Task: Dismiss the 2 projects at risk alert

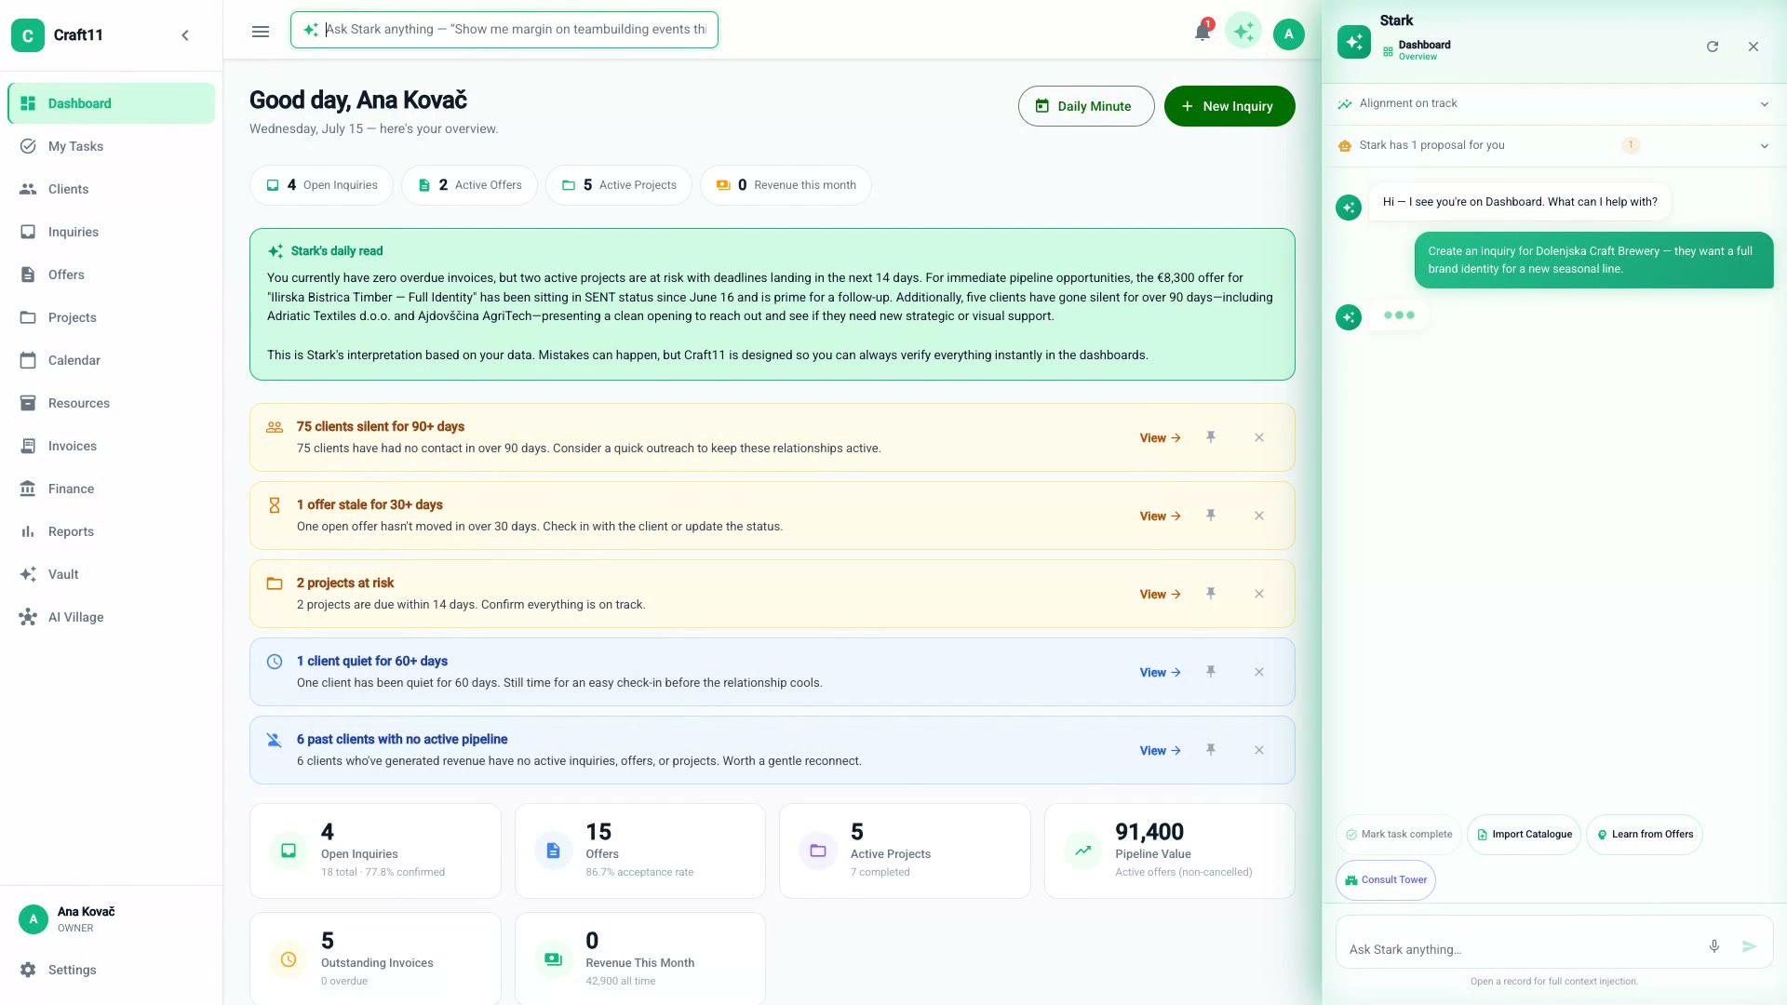Action: (1259, 594)
